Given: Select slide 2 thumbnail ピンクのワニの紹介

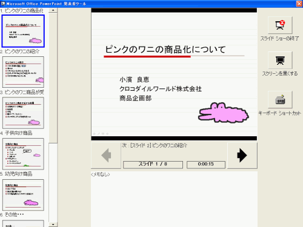Looking at the screenshot, I should pyautogui.click(x=23, y=72).
